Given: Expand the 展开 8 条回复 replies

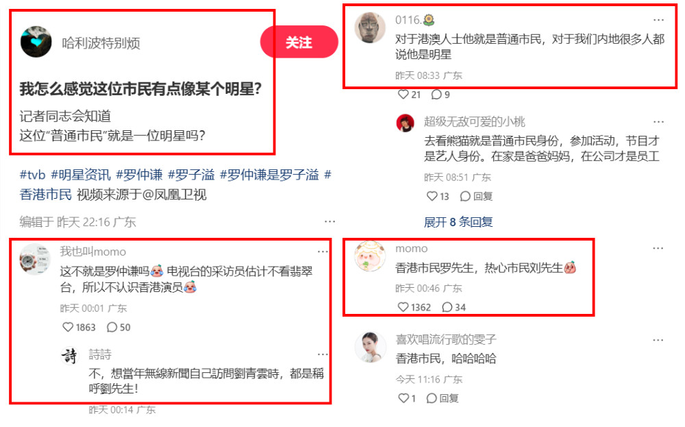Looking at the screenshot, I should point(458,222).
